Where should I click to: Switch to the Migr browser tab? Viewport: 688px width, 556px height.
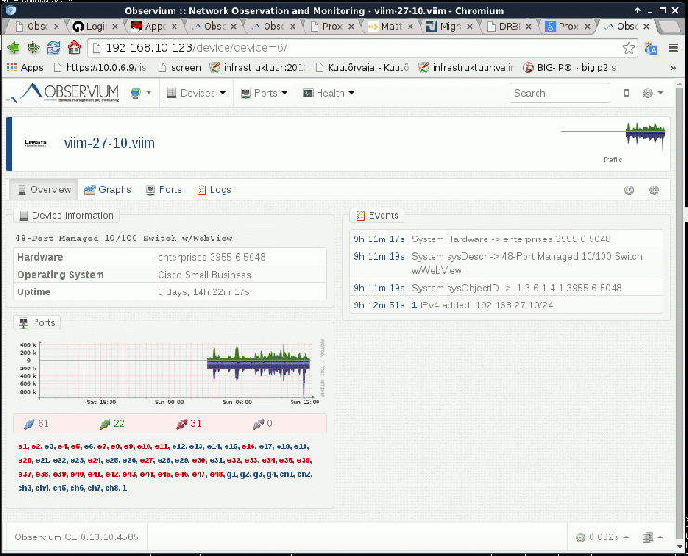pyautogui.click(x=449, y=26)
